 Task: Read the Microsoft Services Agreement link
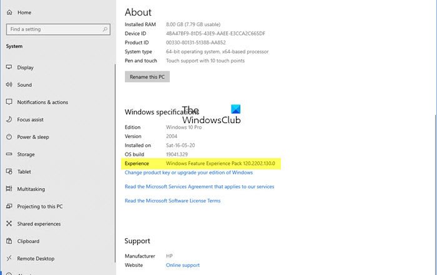click(200, 187)
